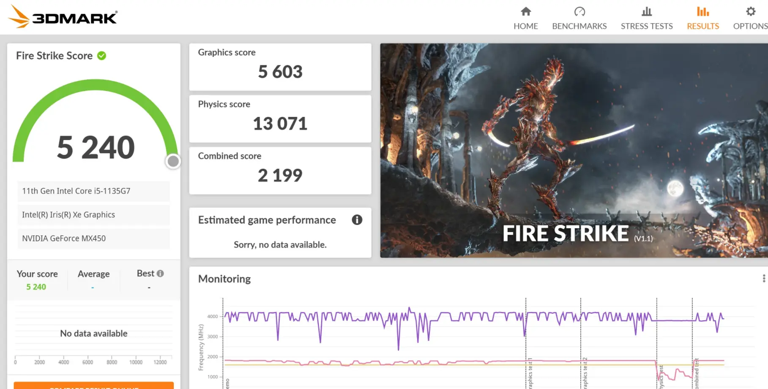Image resolution: width=768 pixels, height=389 pixels.
Task: Click the score gauge end knob
Action: (173, 161)
